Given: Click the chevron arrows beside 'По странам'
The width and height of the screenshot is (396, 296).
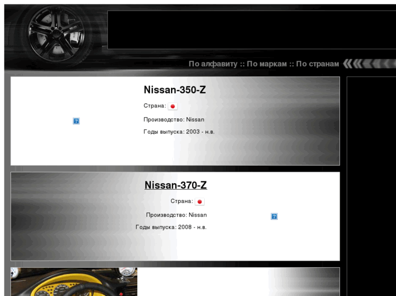Looking at the screenshot, I should tap(369, 64).
